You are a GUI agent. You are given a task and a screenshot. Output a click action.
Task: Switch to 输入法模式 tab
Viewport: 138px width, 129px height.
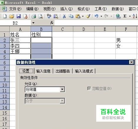84,71
